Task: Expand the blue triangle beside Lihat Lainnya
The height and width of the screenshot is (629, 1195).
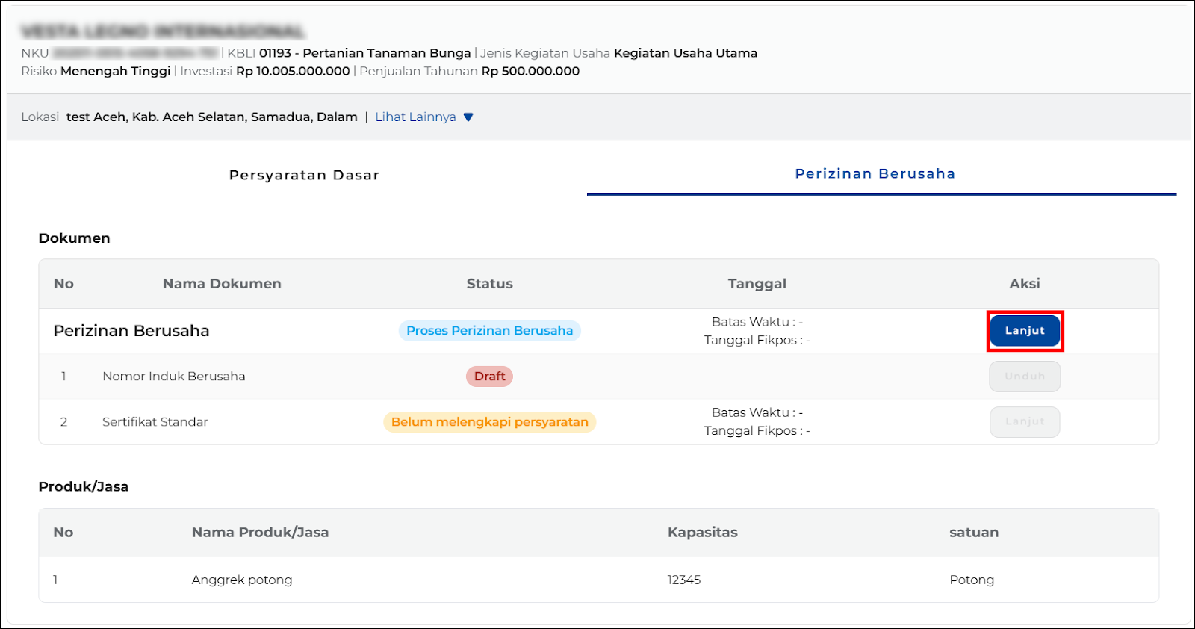Action: tap(468, 117)
